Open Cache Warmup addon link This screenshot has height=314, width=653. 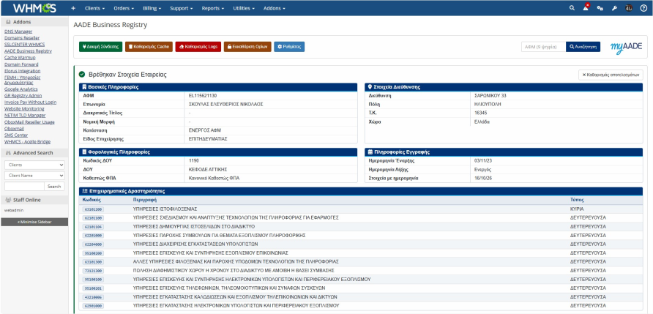(20, 58)
